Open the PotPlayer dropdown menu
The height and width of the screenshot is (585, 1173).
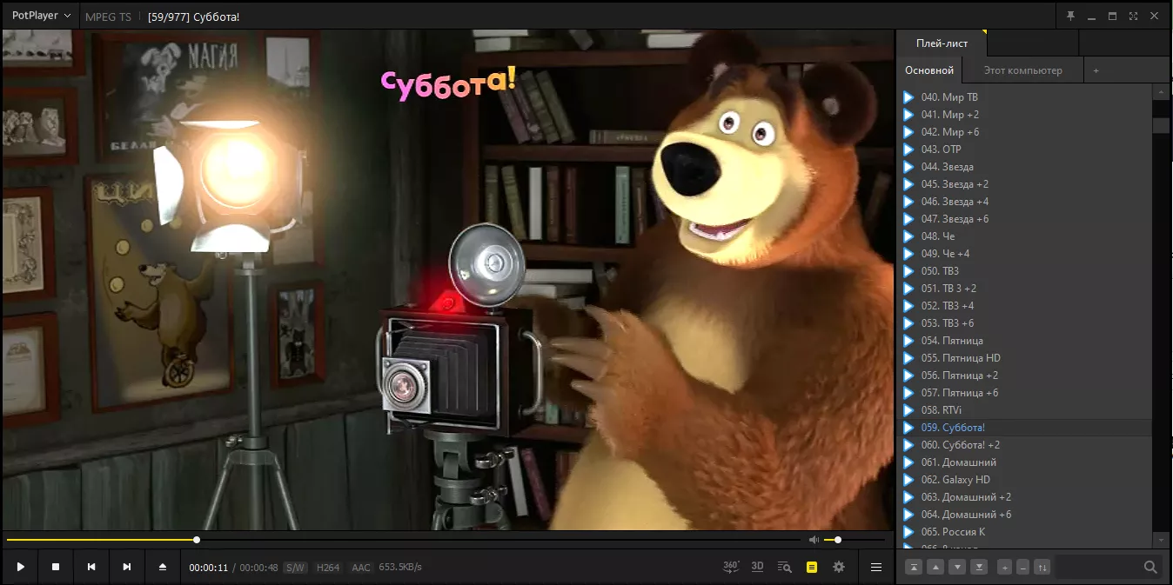(41, 16)
